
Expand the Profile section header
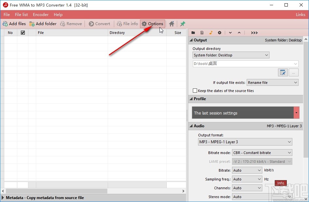click(199, 99)
